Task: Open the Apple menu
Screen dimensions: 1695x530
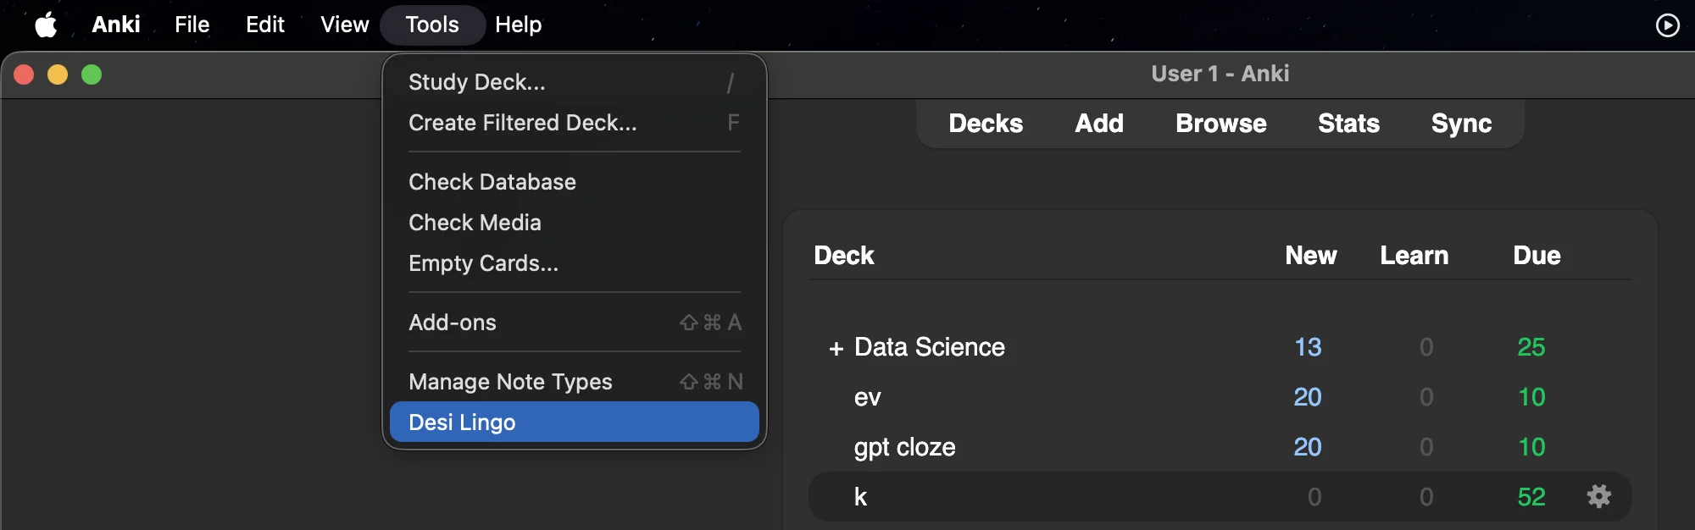Action: point(47,25)
